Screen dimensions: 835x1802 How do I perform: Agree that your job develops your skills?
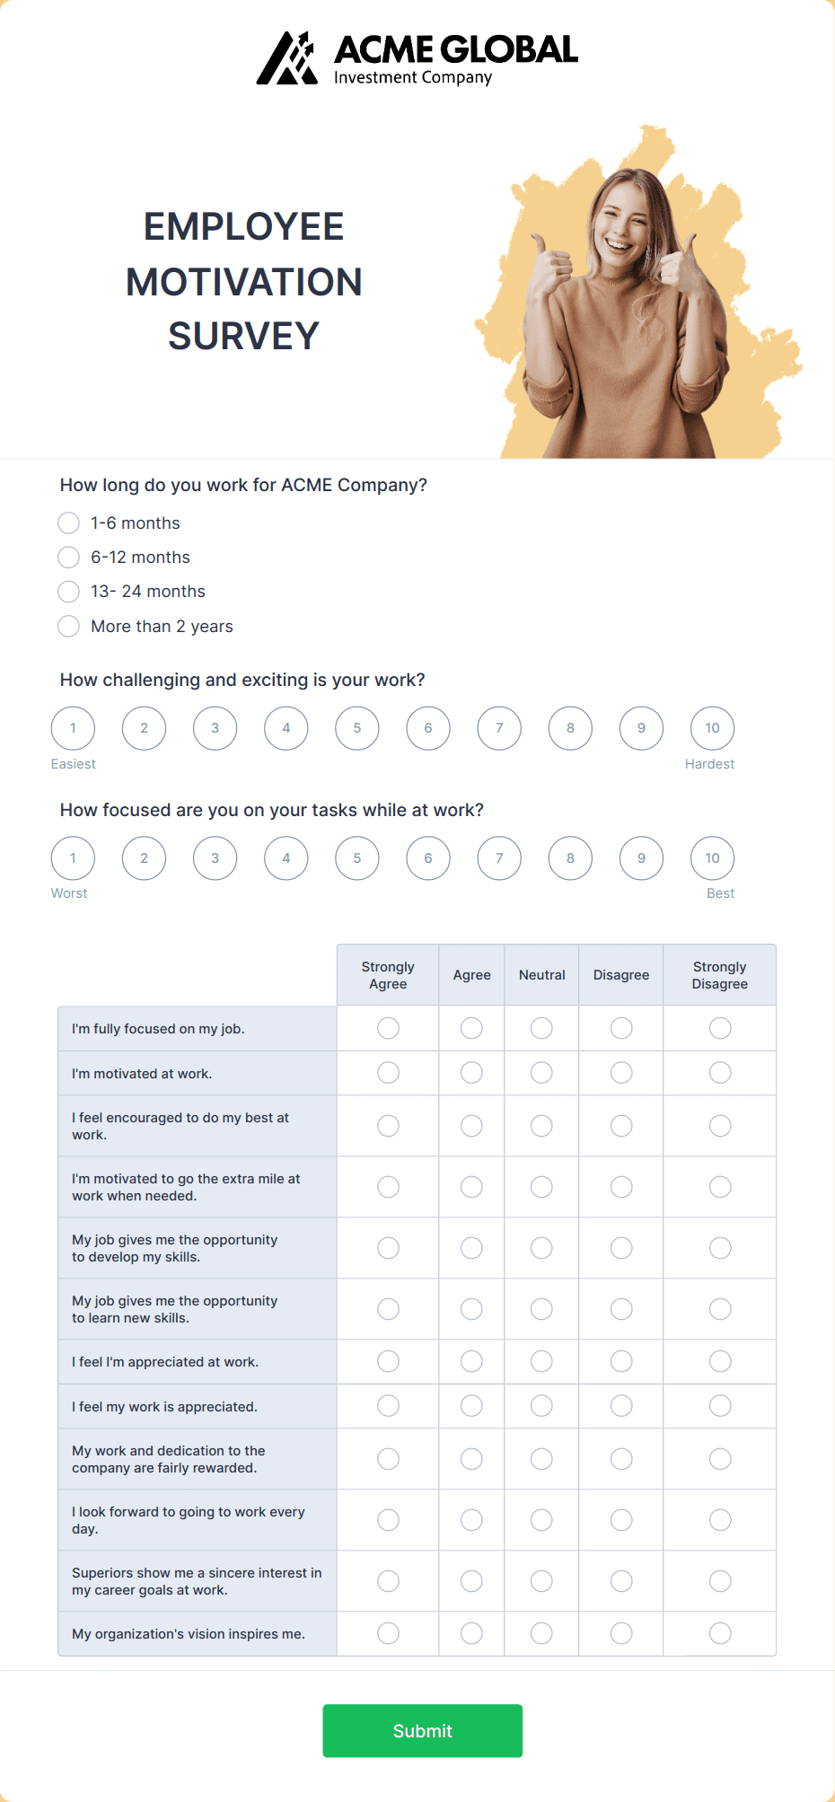(x=471, y=1247)
